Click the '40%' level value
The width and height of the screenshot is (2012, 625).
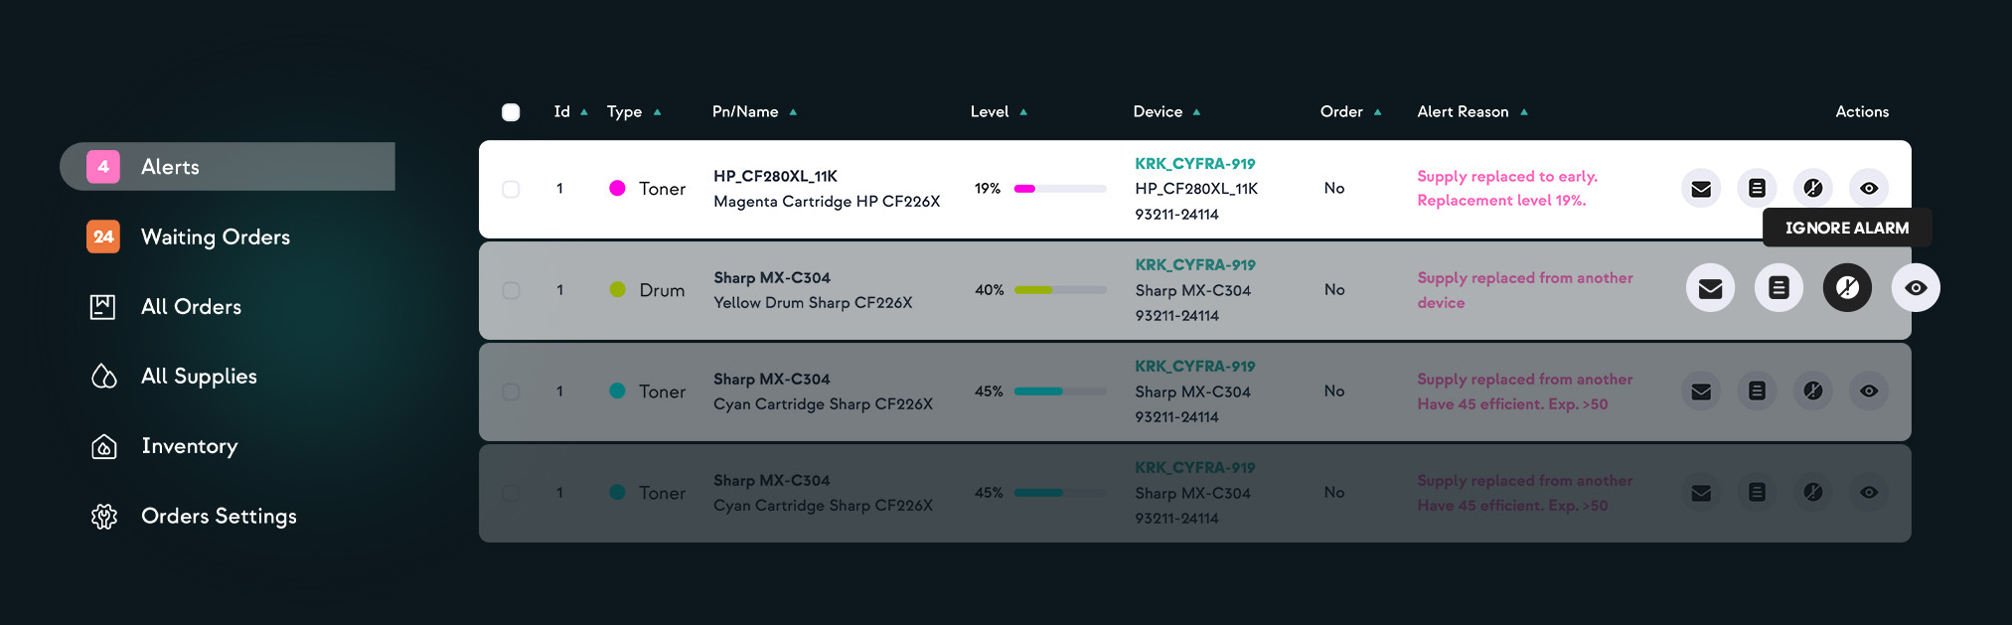click(990, 290)
